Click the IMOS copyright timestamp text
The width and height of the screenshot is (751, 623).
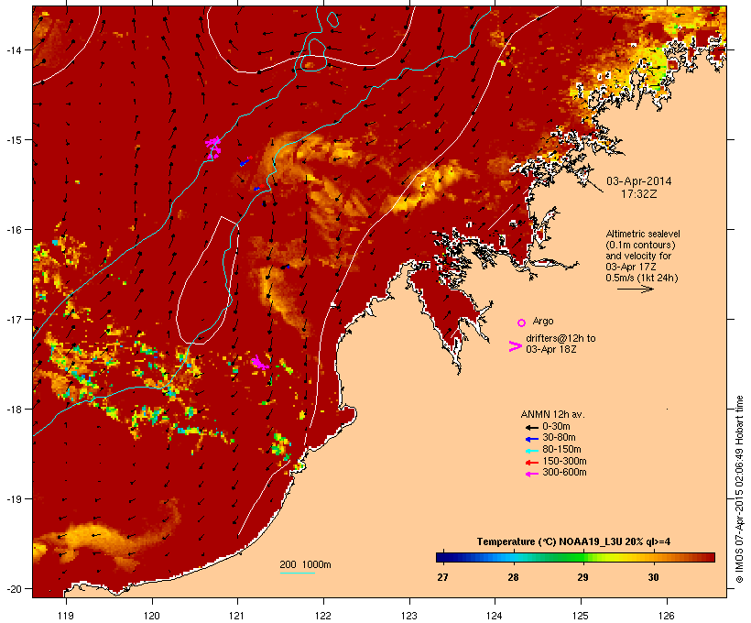tap(739, 489)
